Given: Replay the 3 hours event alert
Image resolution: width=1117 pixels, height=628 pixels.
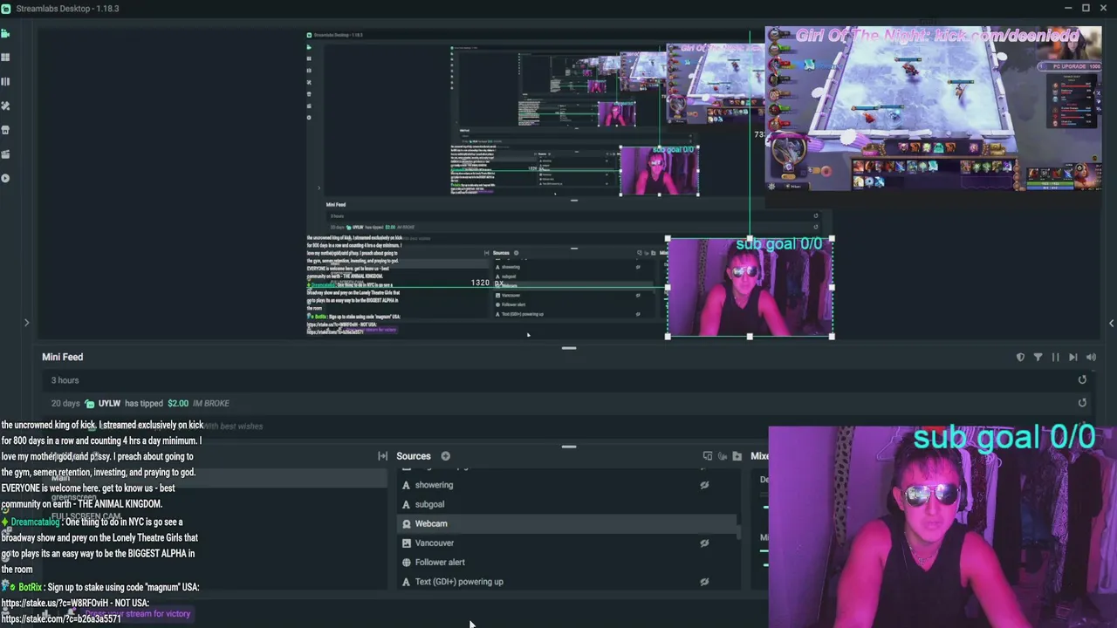Looking at the screenshot, I should [x=1082, y=379].
